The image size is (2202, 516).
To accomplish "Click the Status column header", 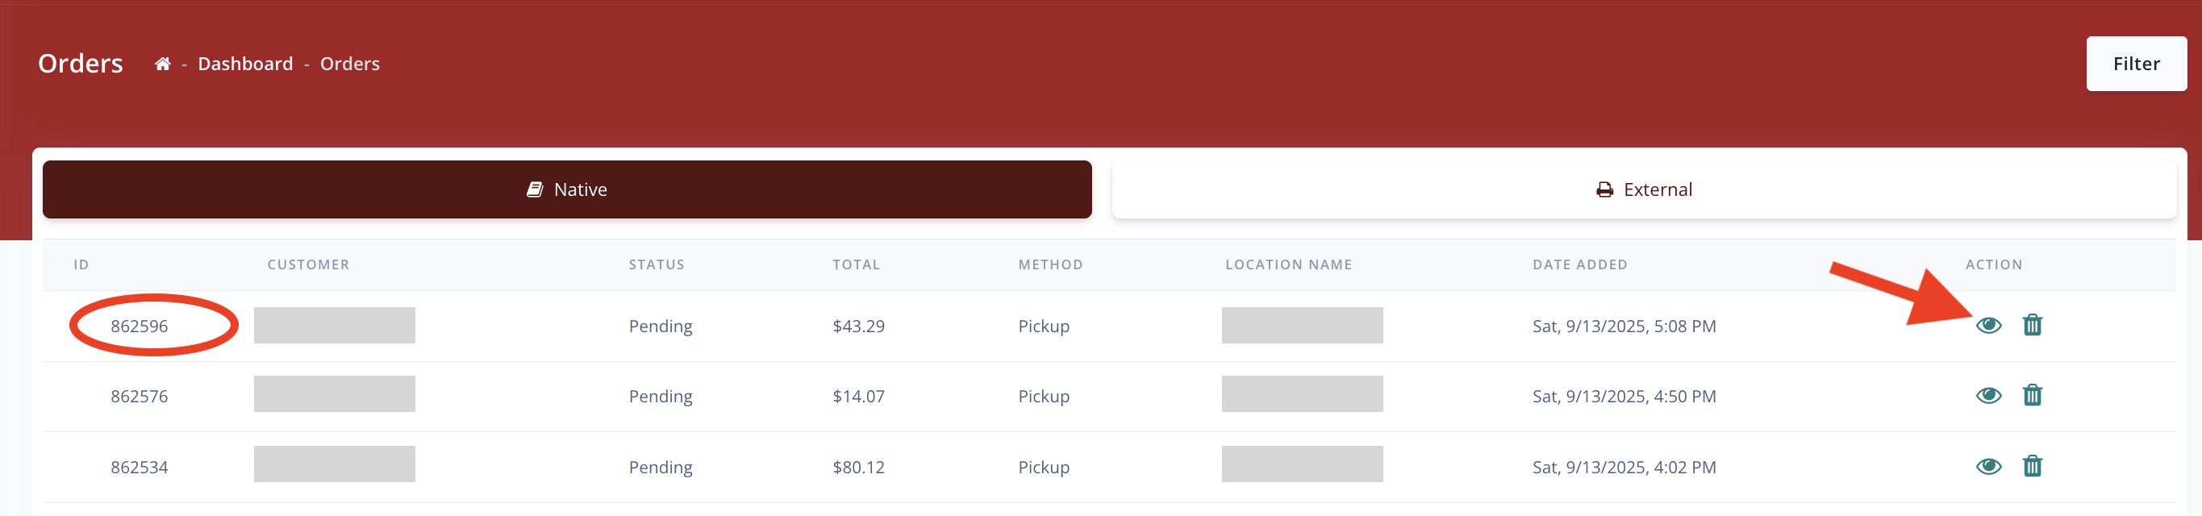I will [657, 264].
